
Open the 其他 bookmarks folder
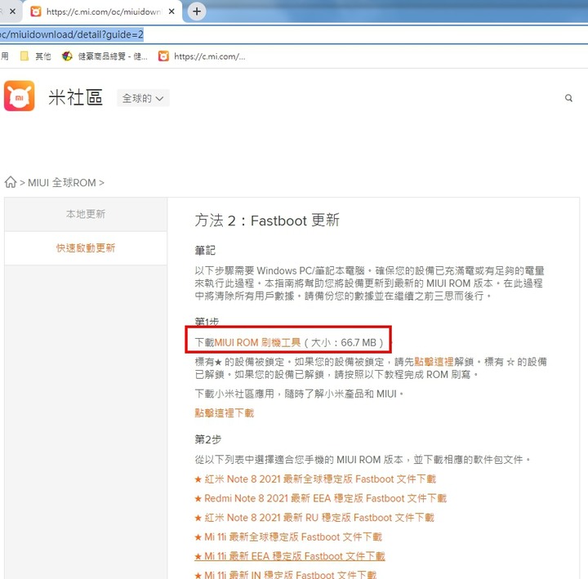(x=36, y=56)
